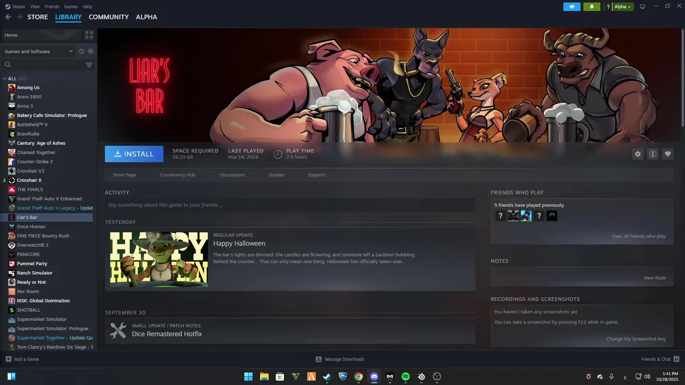Viewport: 685px width, 385px height.
Task: Click the Play Time clock icon
Action: click(278, 154)
